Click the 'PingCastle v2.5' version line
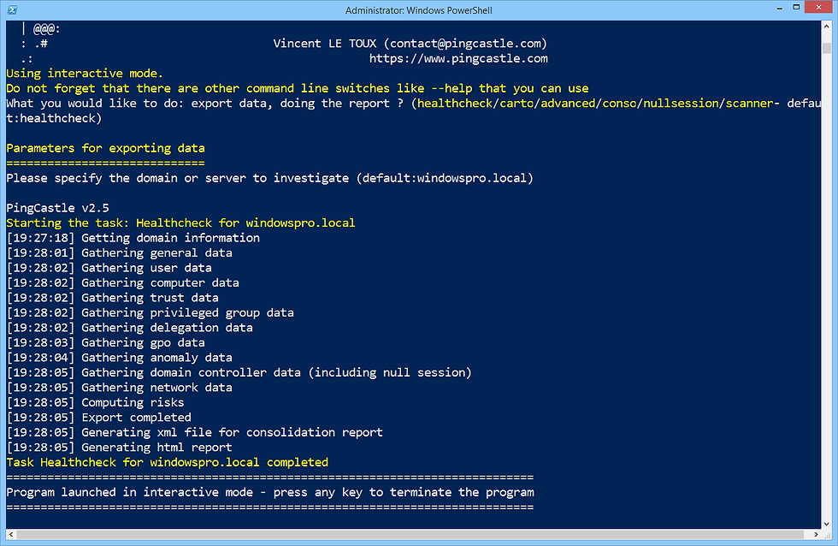The image size is (838, 546). point(58,208)
